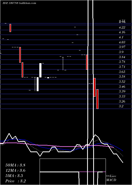
Task: Select the 3.65 price axis label
Action: click(x=122, y=72)
